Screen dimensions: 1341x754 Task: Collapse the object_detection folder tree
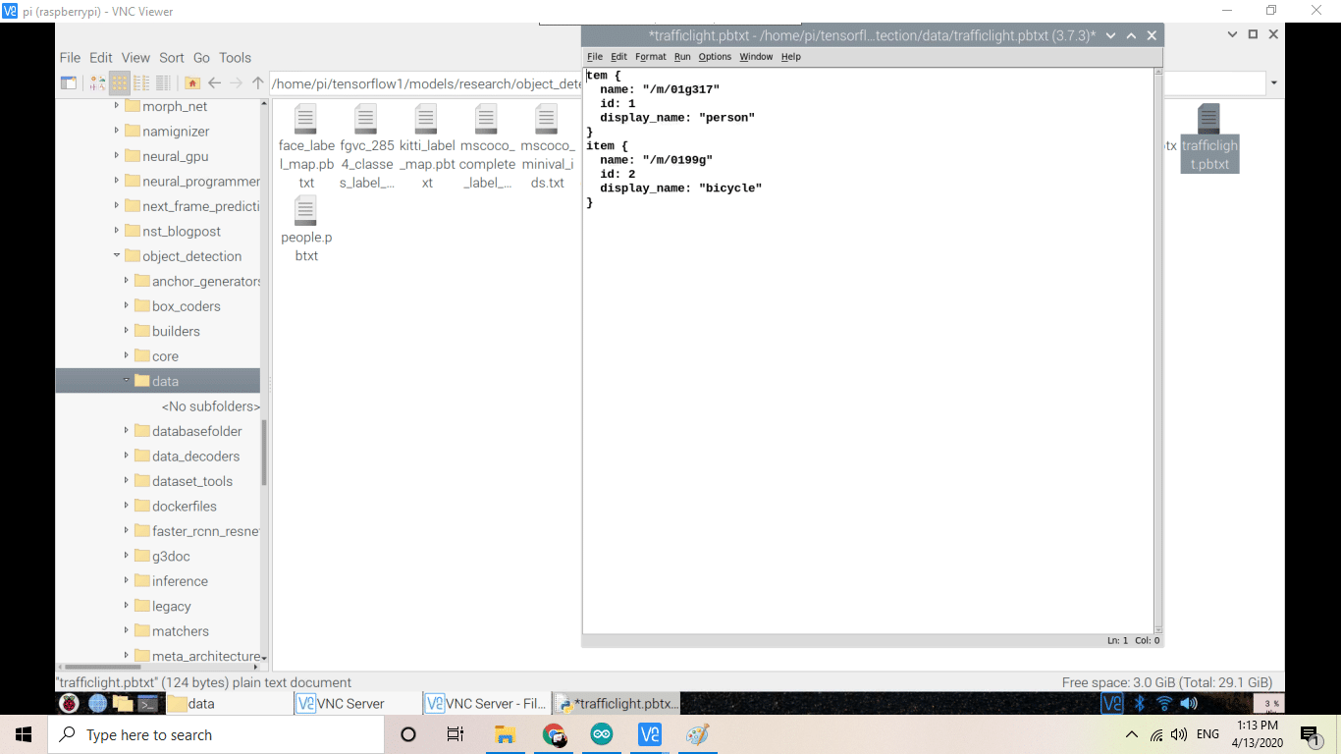coord(117,256)
